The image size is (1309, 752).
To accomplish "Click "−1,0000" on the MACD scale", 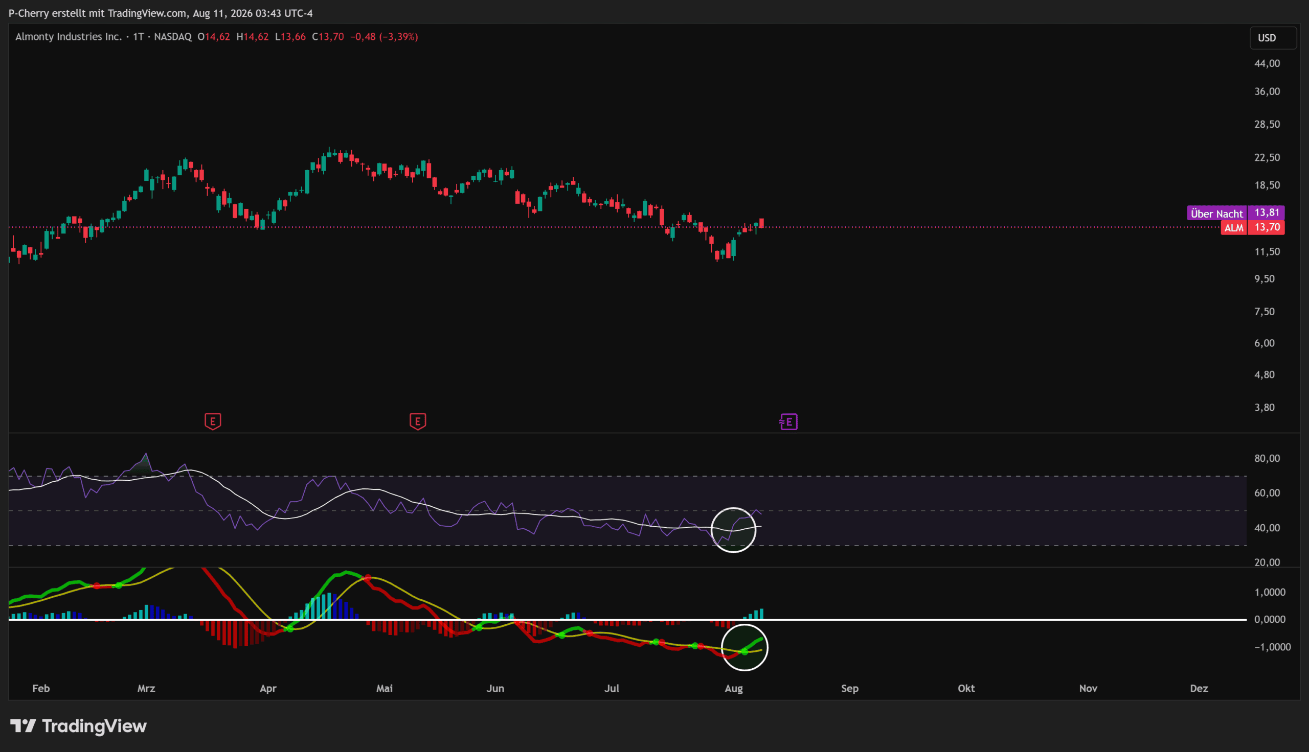I will point(1272,647).
